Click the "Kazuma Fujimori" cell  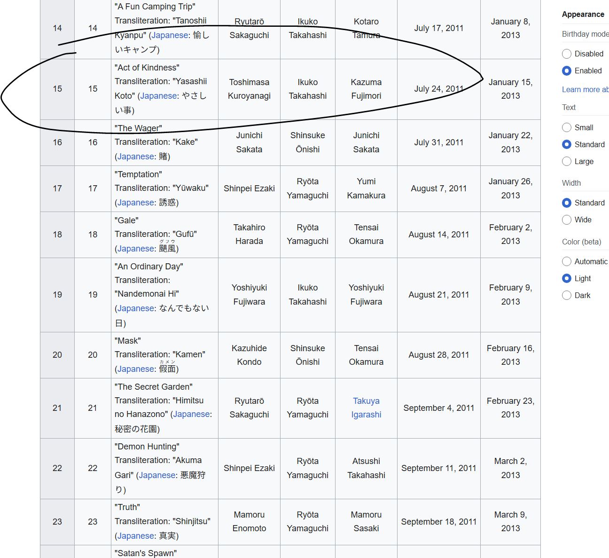[x=366, y=89]
